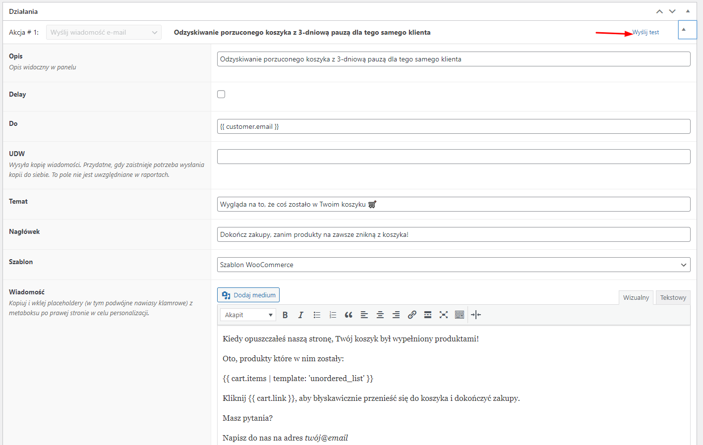
Task: Toggle bold formatting in the editor
Action: pyautogui.click(x=285, y=315)
